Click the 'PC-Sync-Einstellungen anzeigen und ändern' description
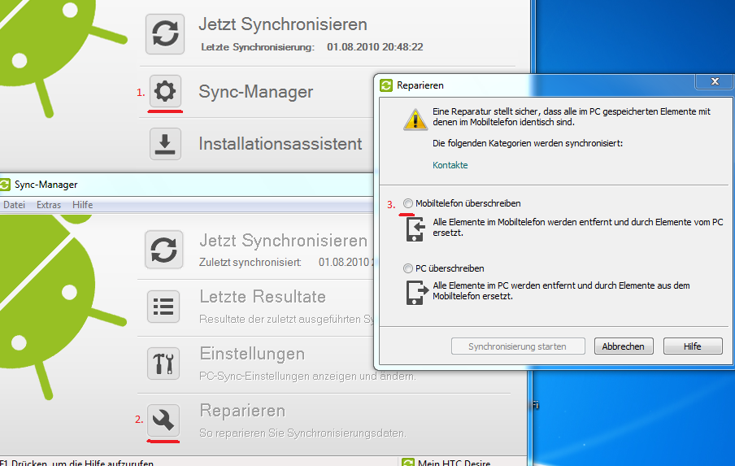Image resolution: width=735 pixels, height=466 pixels. (x=307, y=376)
